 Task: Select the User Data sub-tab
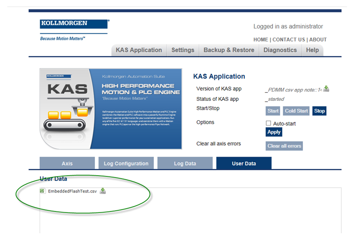[x=243, y=163]
